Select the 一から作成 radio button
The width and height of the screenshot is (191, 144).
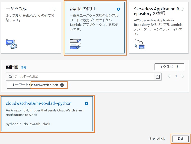coord(54,9)
